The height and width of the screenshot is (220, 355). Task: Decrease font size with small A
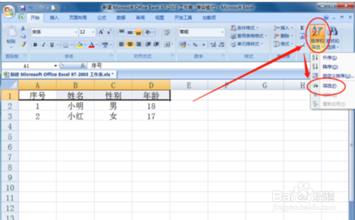pos(109,32)
